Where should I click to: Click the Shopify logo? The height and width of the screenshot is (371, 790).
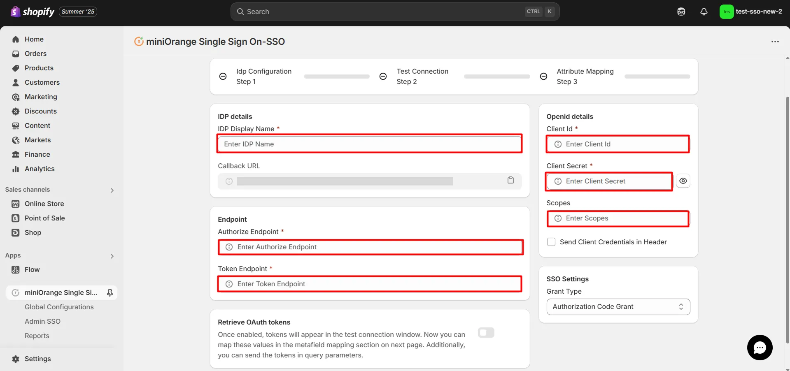point(33,12)
